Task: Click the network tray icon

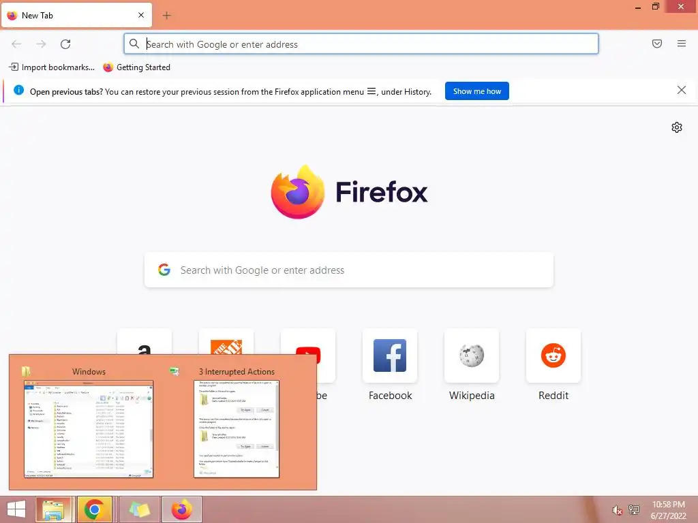Action: point(634,509)
